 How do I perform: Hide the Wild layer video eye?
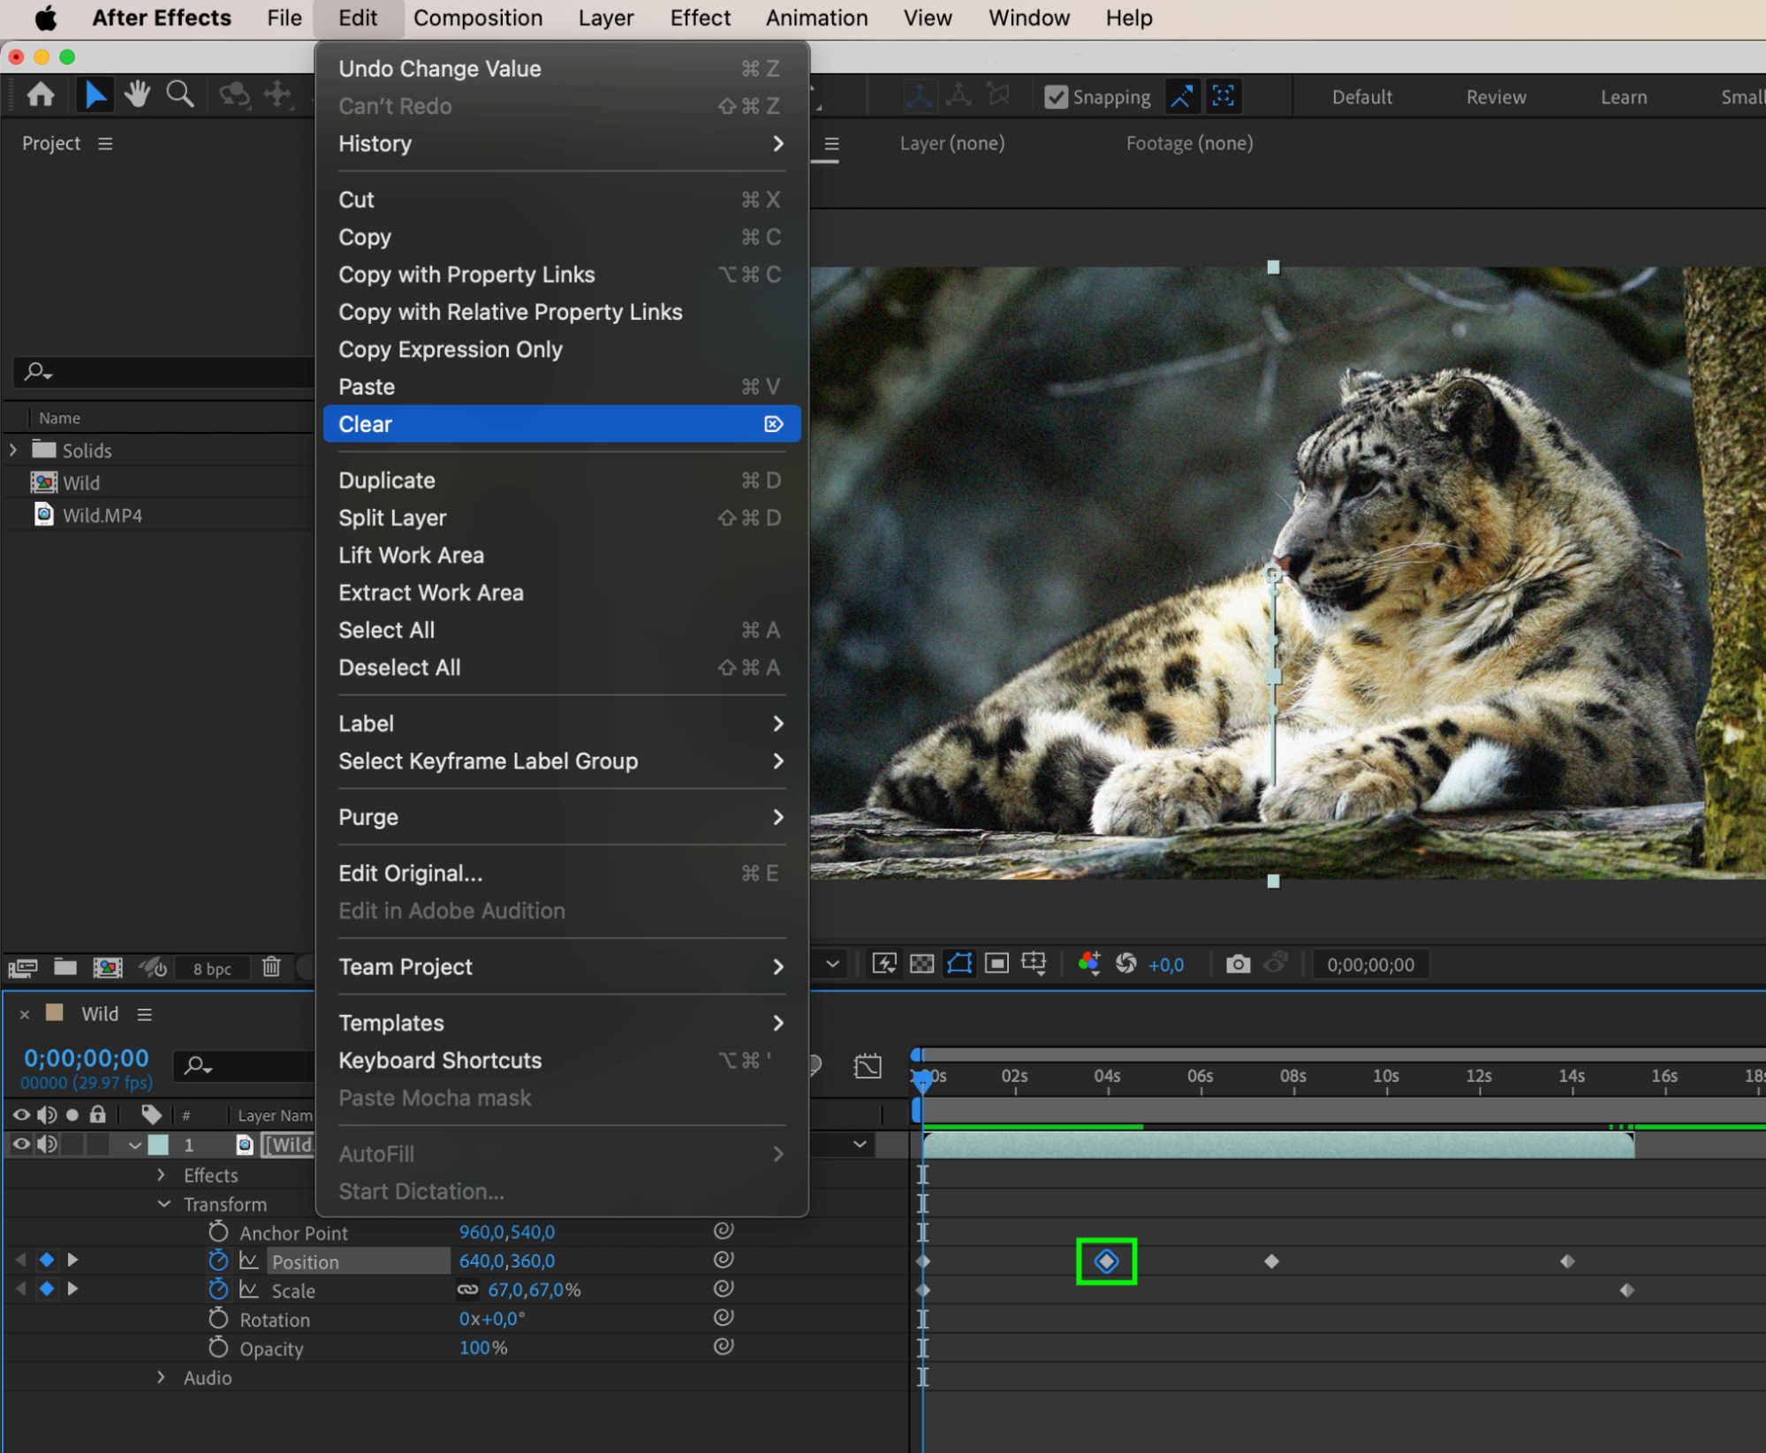pos(21,1144)
